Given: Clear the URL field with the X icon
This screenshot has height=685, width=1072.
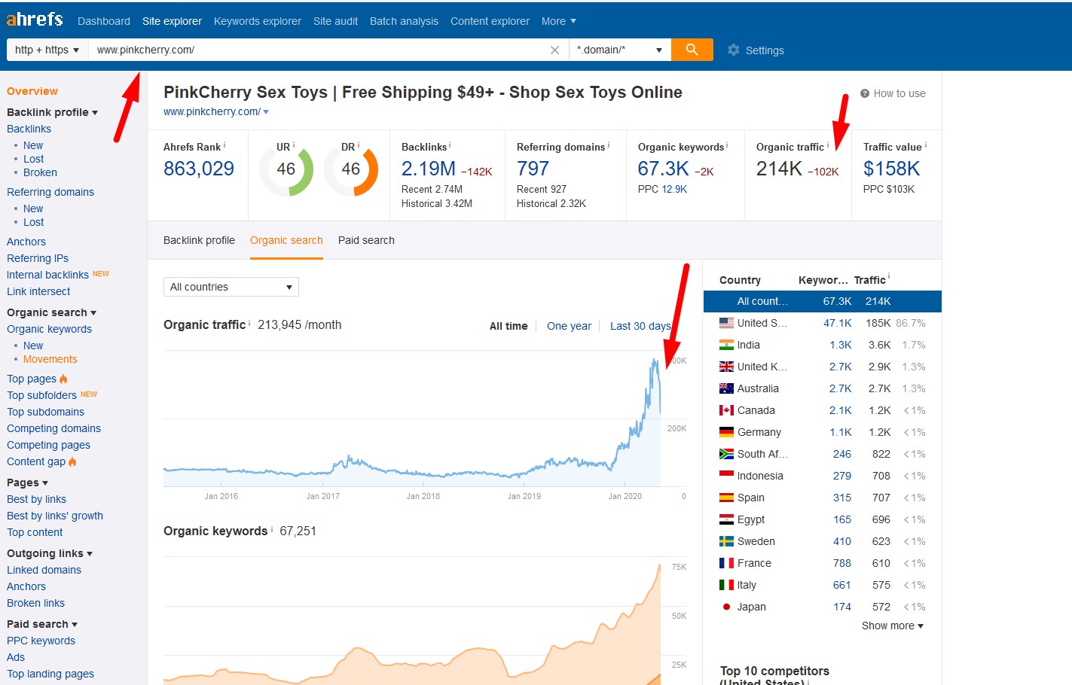Looking at the screenshot, I should pos(554,50).
